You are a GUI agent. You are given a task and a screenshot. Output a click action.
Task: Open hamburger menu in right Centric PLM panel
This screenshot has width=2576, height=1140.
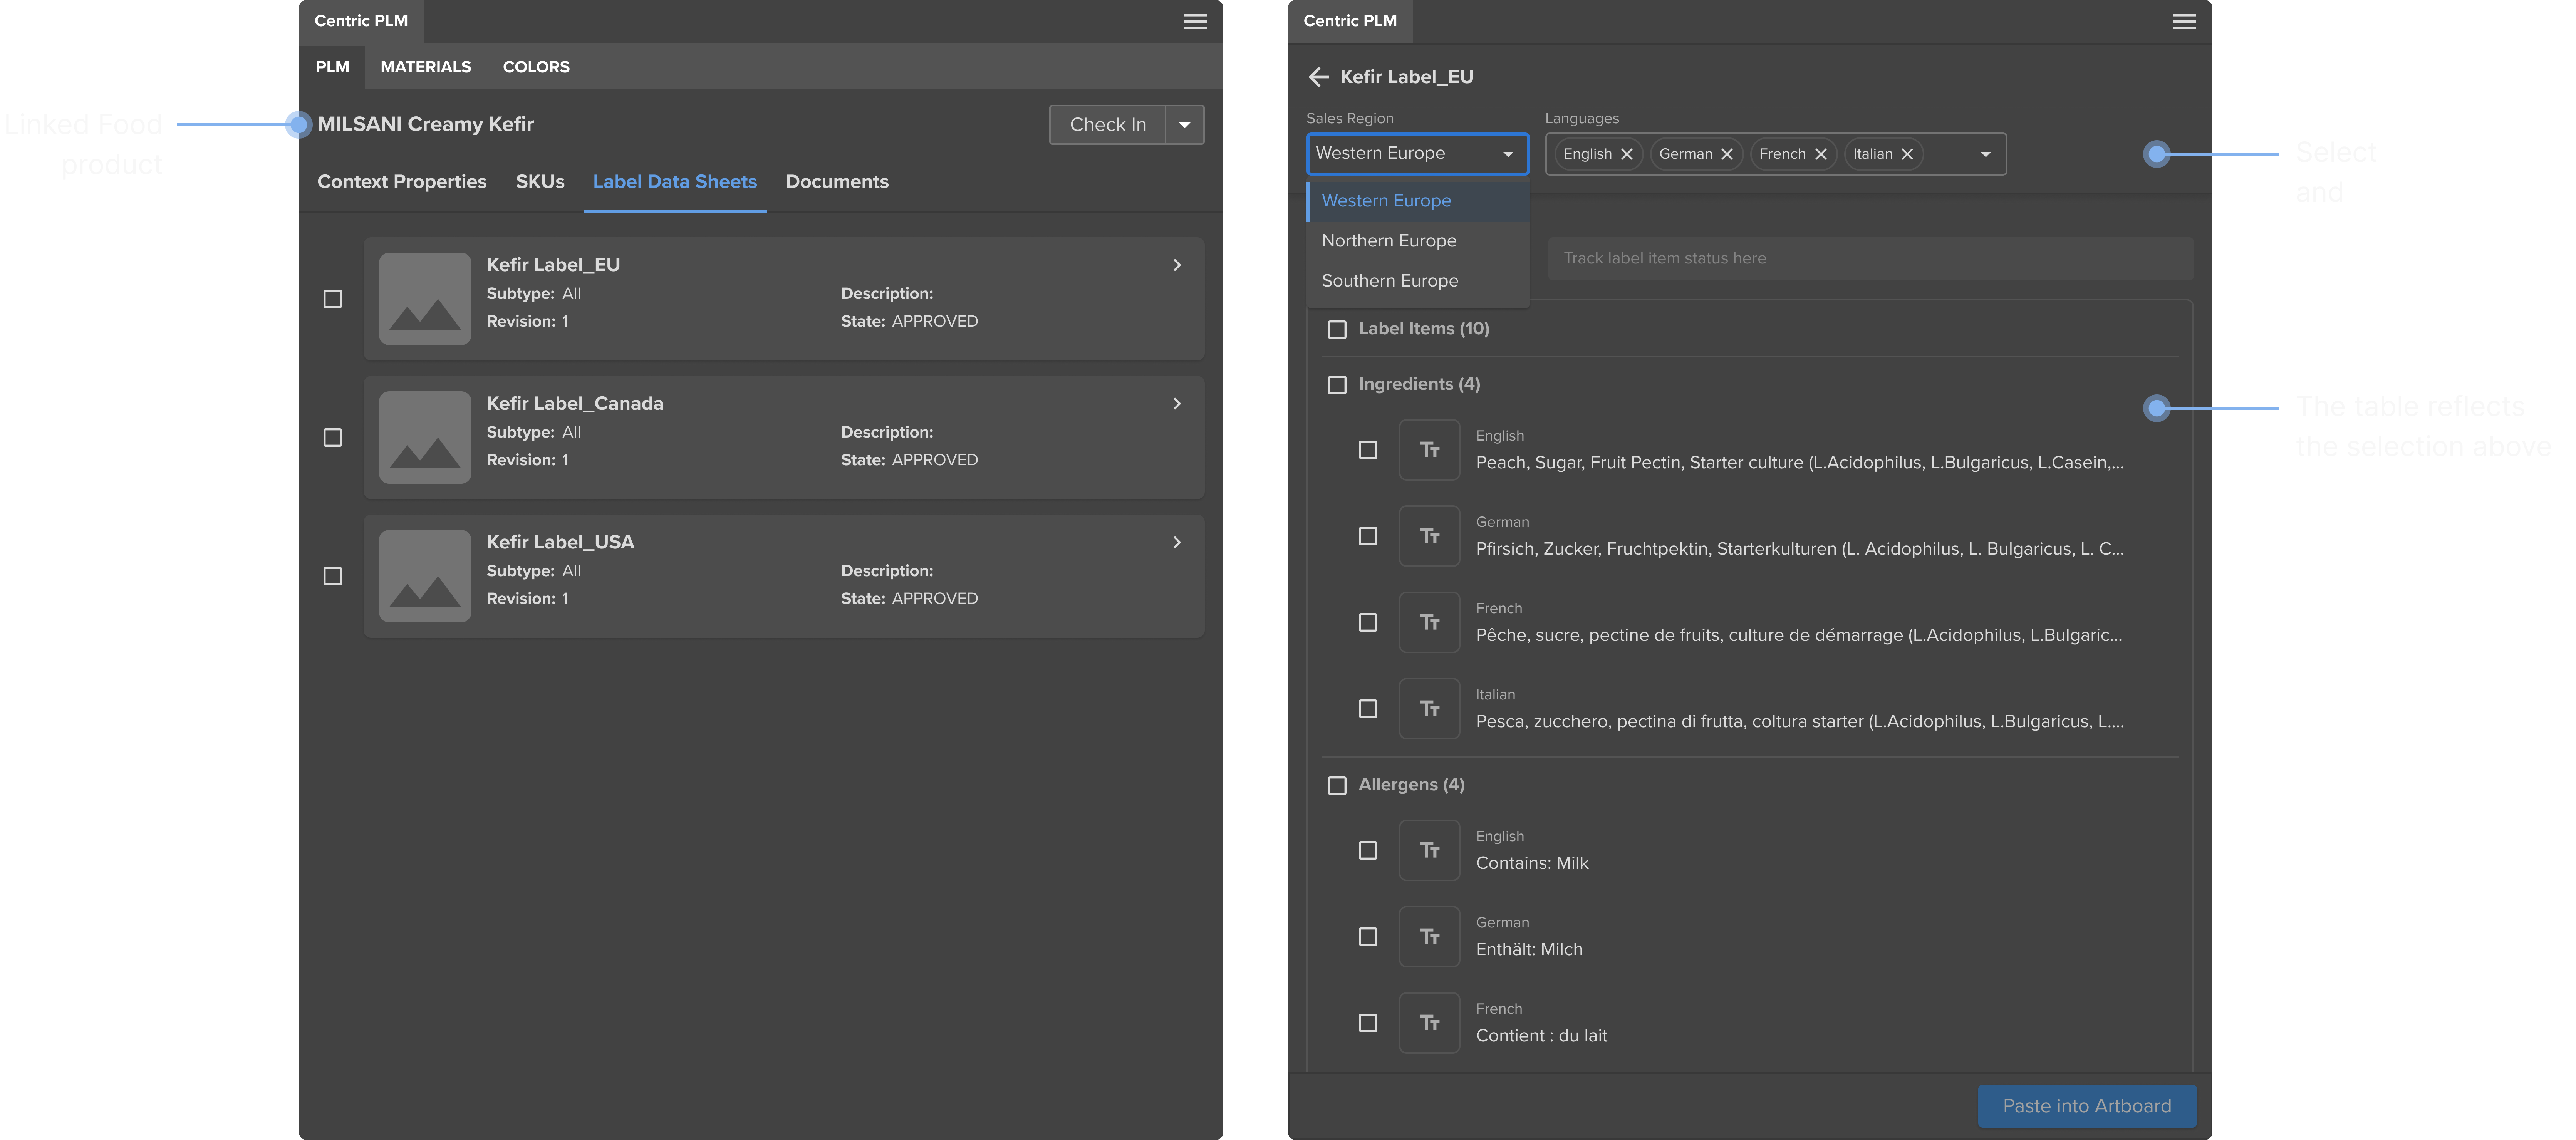(x=2184, y=22)
